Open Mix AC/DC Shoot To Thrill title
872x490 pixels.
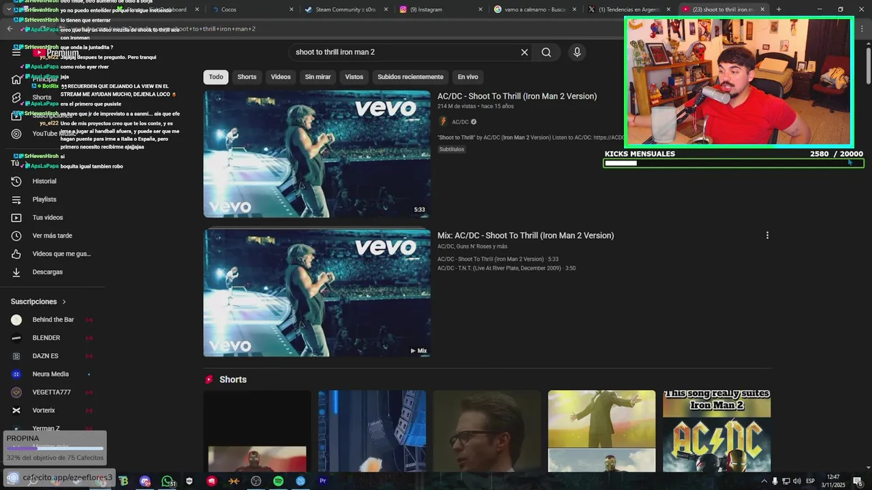coord(526,235)
